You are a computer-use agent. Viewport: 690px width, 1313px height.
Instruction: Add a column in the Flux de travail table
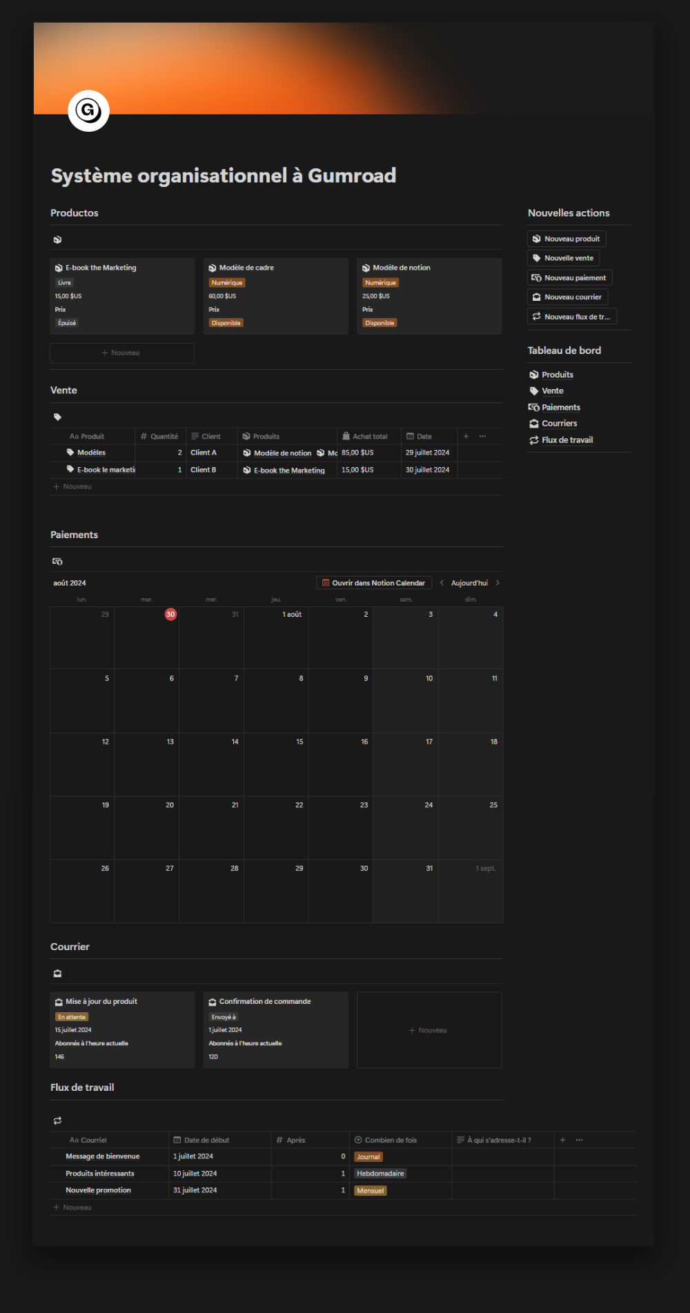click(562, 1140)
